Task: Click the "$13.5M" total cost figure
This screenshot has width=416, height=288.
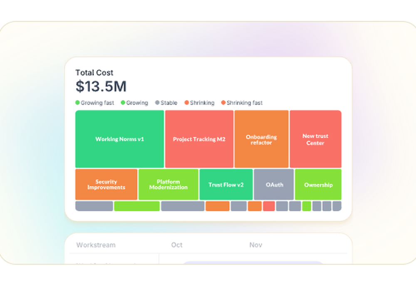Action: coord(101,86)
